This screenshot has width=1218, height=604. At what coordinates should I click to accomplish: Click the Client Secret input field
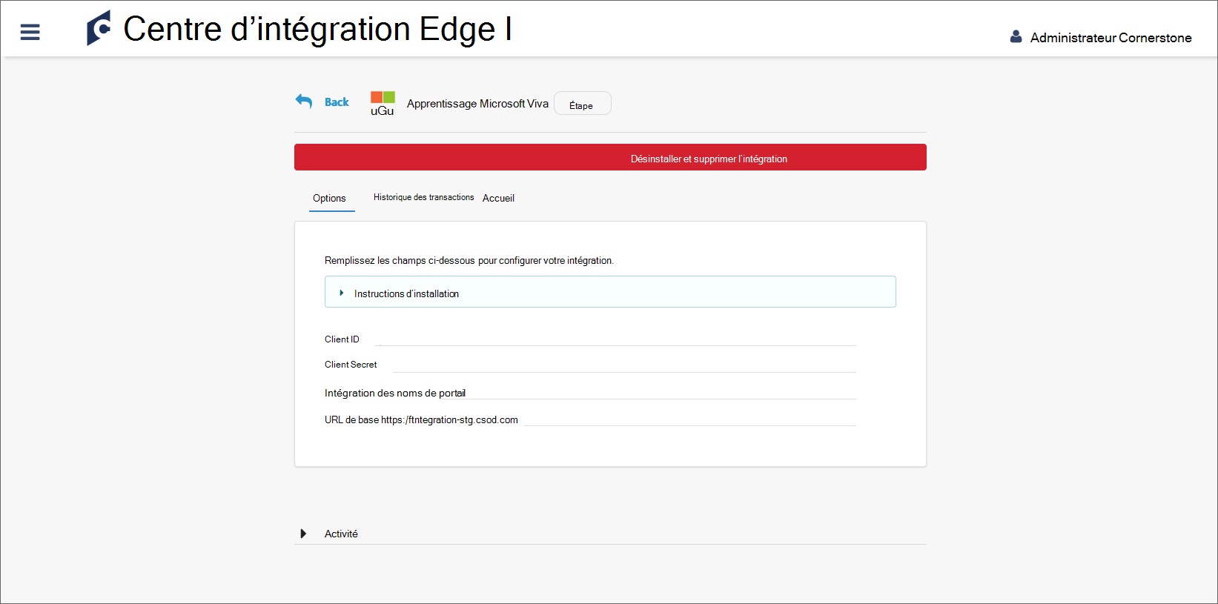coord(623,365)
